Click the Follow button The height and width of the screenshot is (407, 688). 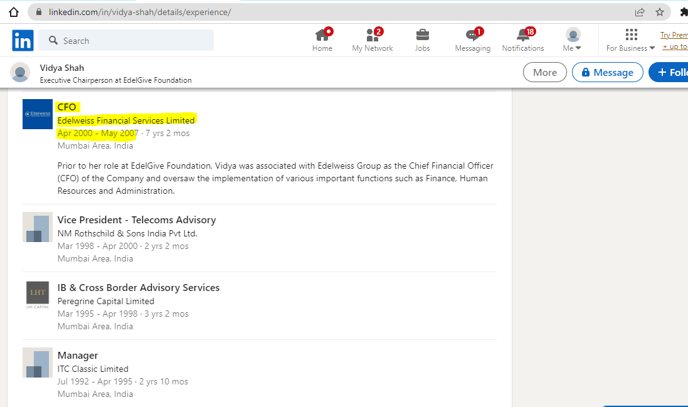click(x=669, y=72)
